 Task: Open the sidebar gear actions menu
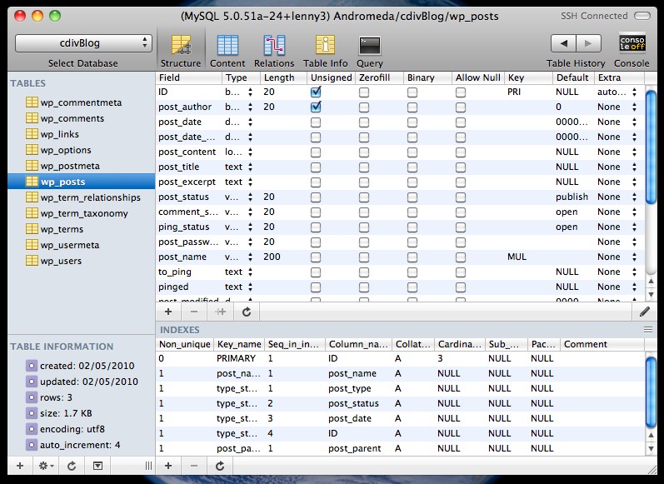pyautogui.click(x=46, y=466)
